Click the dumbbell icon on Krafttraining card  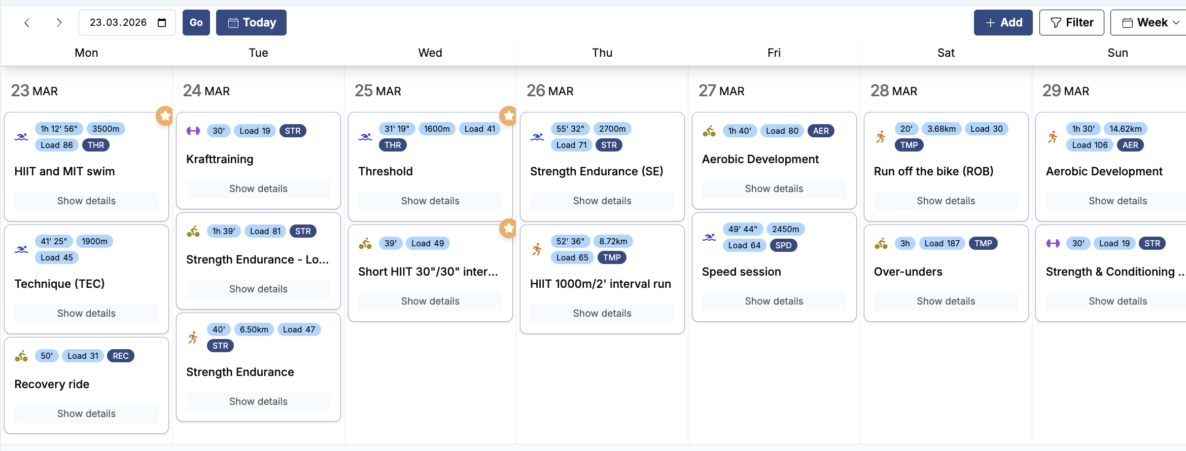(193, 131)
